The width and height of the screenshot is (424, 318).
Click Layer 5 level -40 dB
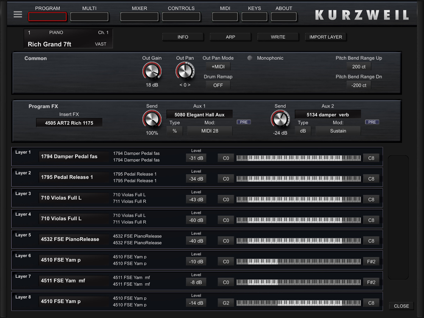pyautogui.click(x=196, y=241)
